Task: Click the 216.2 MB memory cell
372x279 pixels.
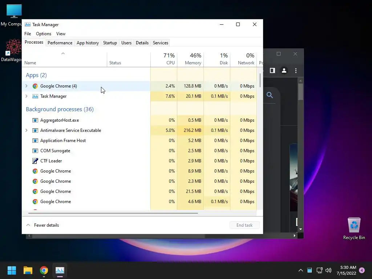Action: click(190, 130)
